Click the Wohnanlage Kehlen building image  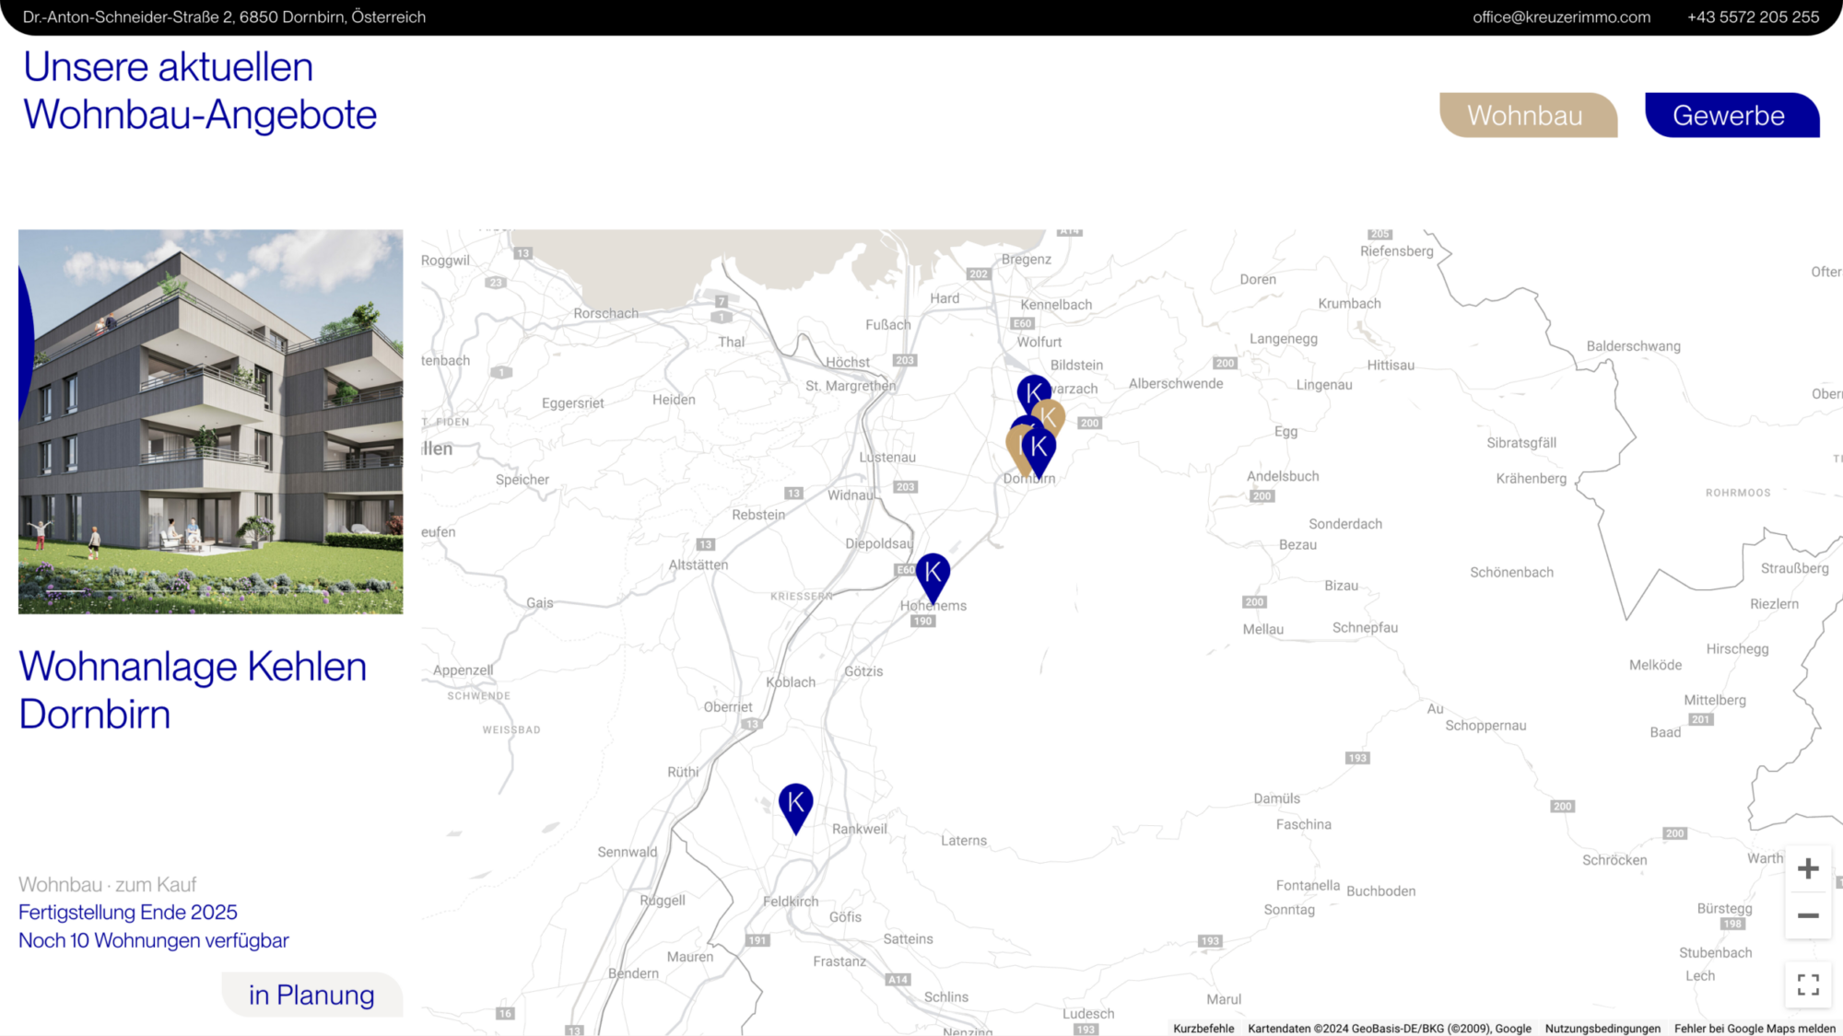(x=210, y=422)
